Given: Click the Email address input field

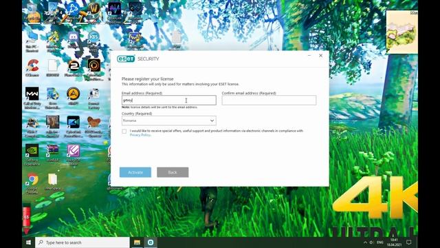Looking at the screenshot, I should click(x=169, y=100).
